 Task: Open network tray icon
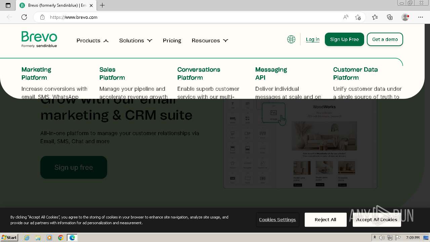(390, 238)
